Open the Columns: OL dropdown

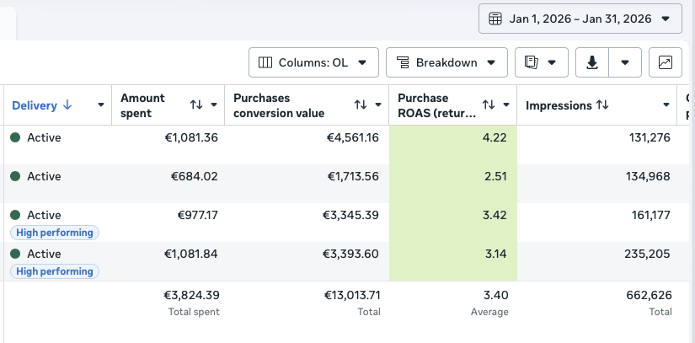pyautogui.click(x=313, y=62)
